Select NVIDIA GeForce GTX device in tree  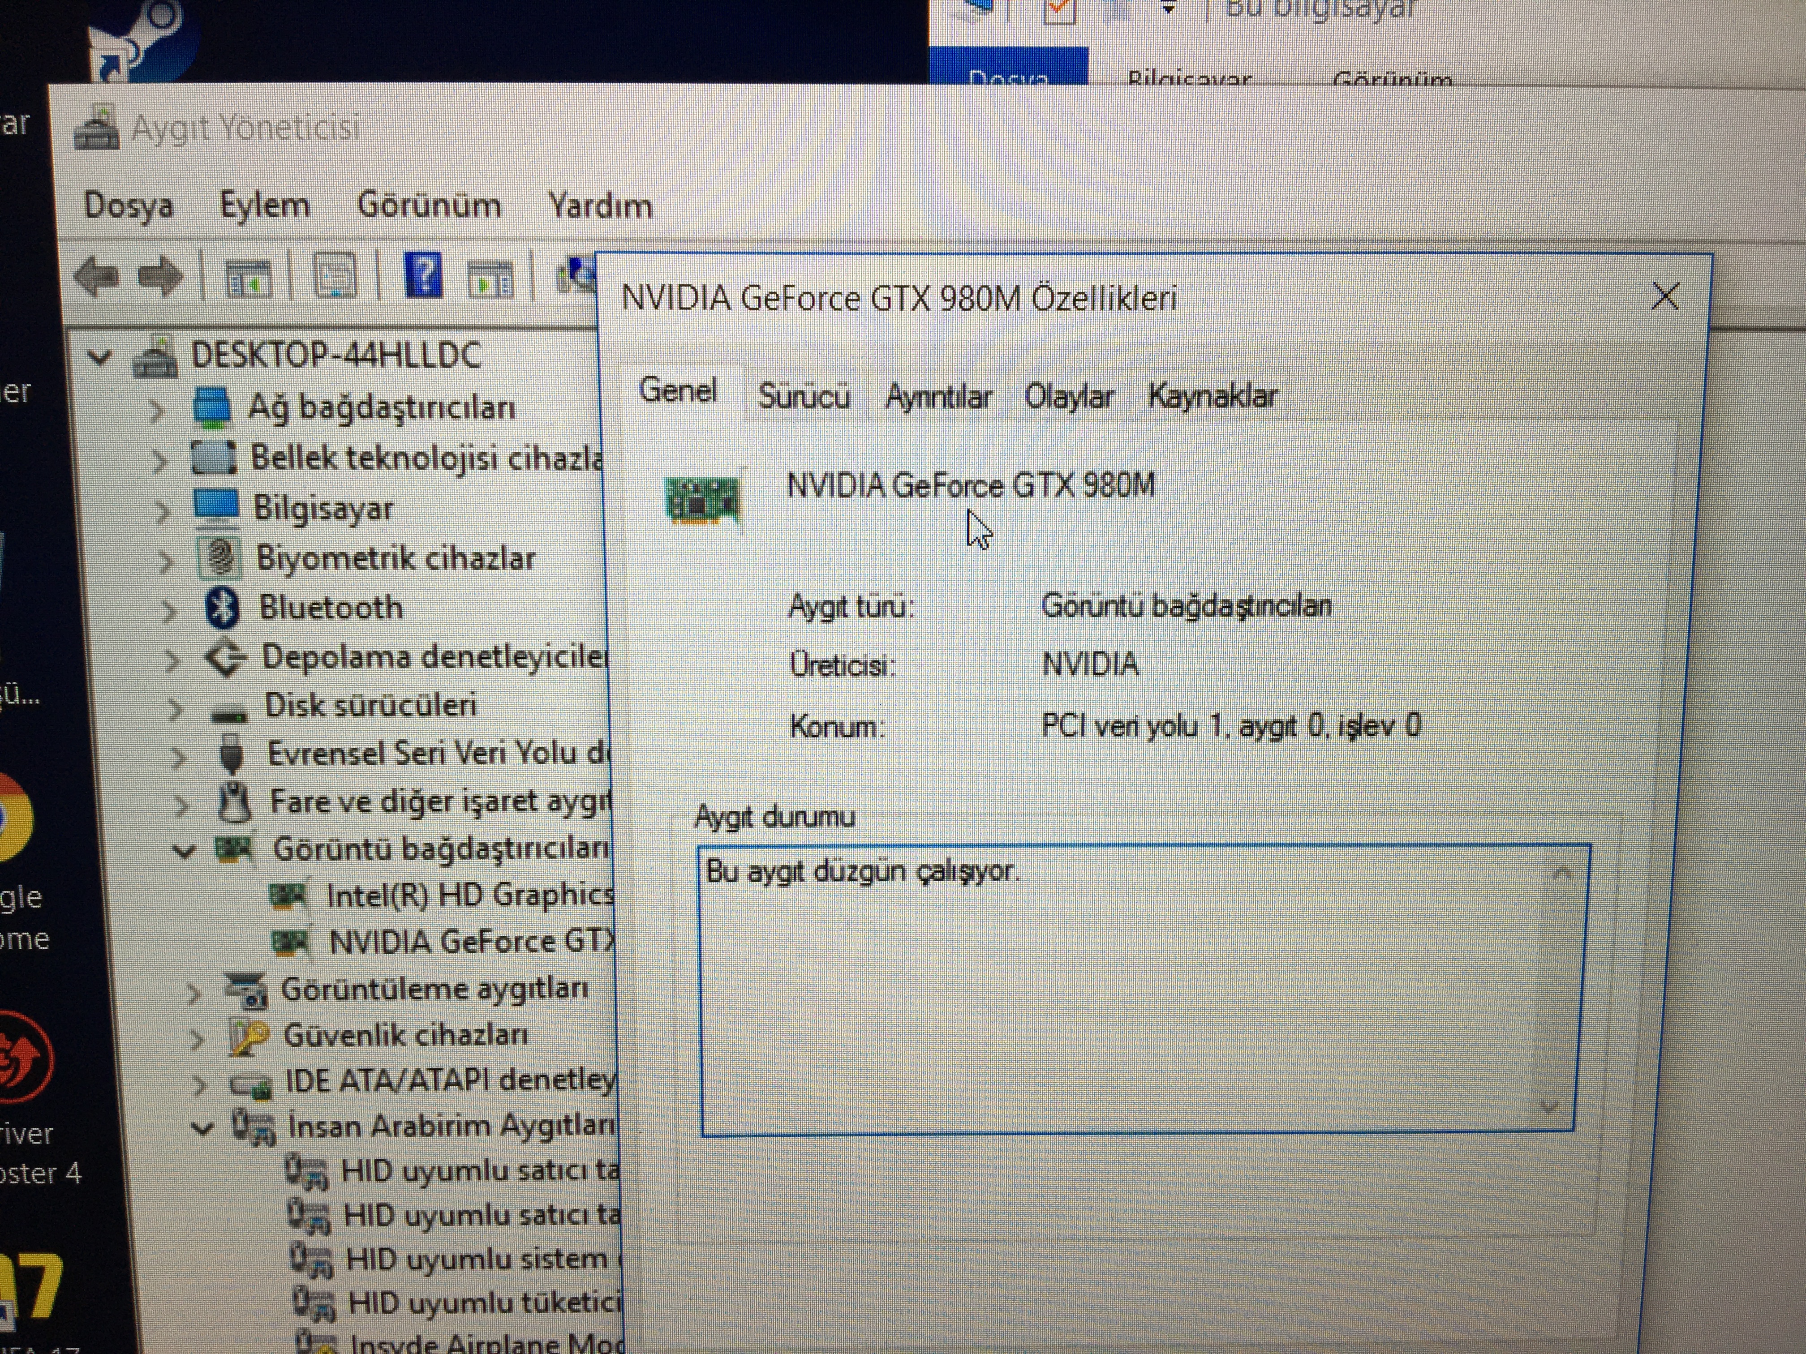point(471,942)
